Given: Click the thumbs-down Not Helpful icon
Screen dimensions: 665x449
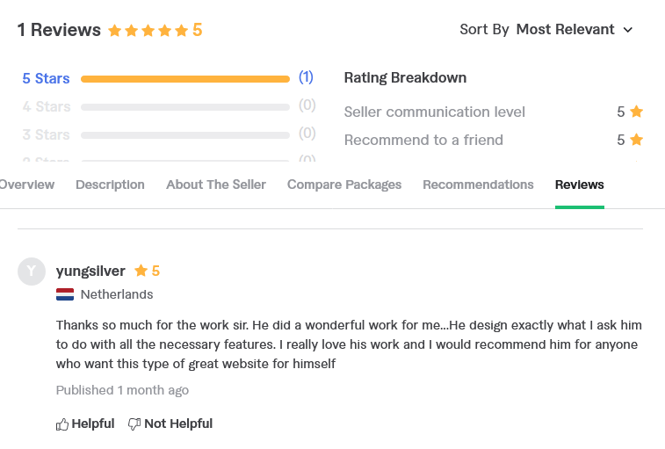Looking at the screenshot, I should [x=134, y=424].
